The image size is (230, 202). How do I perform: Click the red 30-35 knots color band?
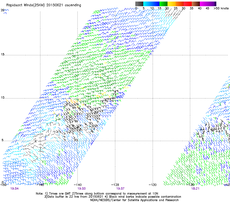point(188,4)
